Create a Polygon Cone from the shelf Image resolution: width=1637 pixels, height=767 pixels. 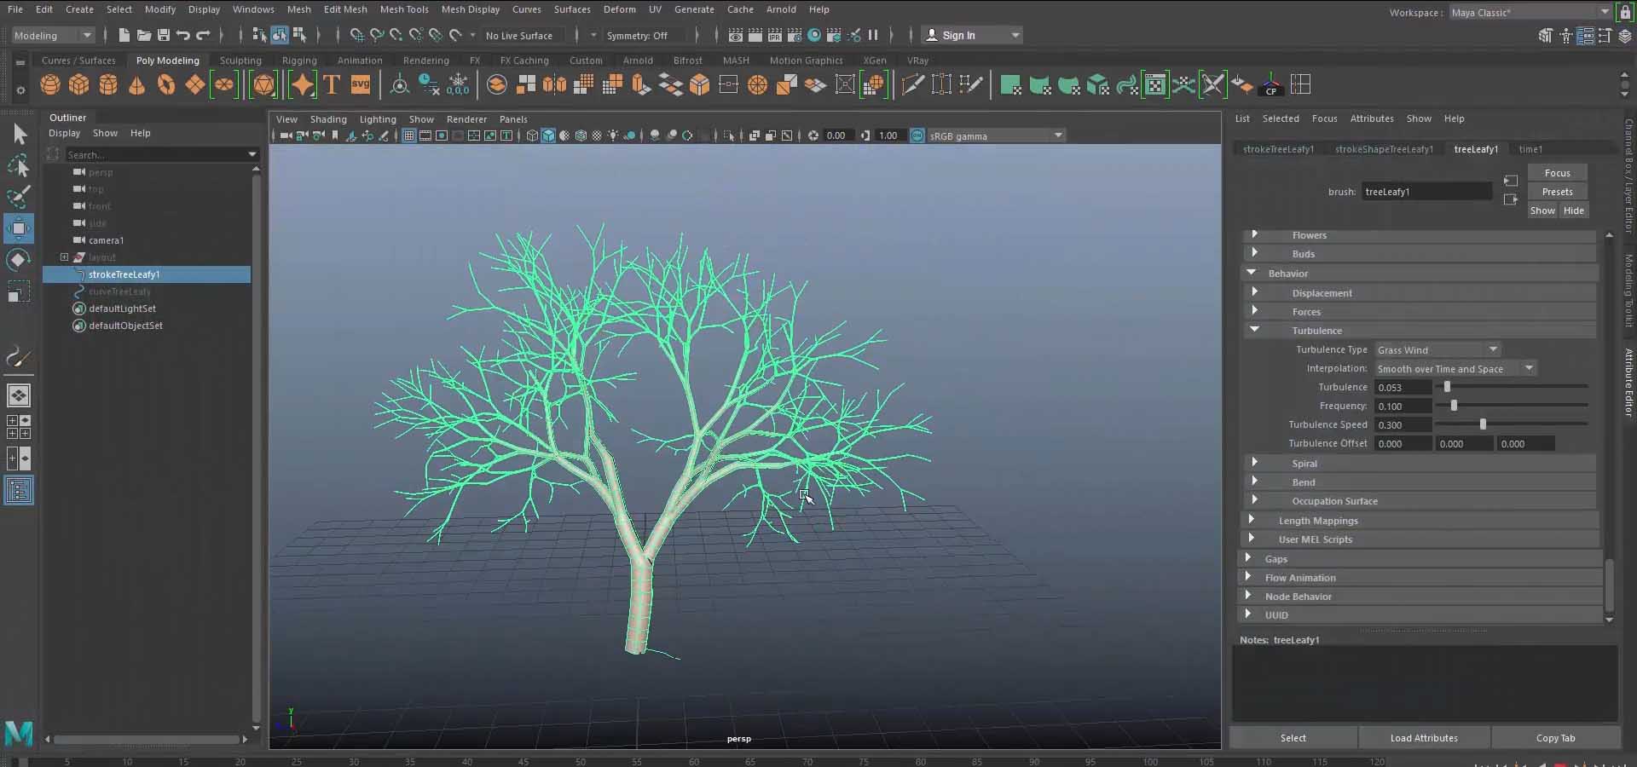pos(136,85)
